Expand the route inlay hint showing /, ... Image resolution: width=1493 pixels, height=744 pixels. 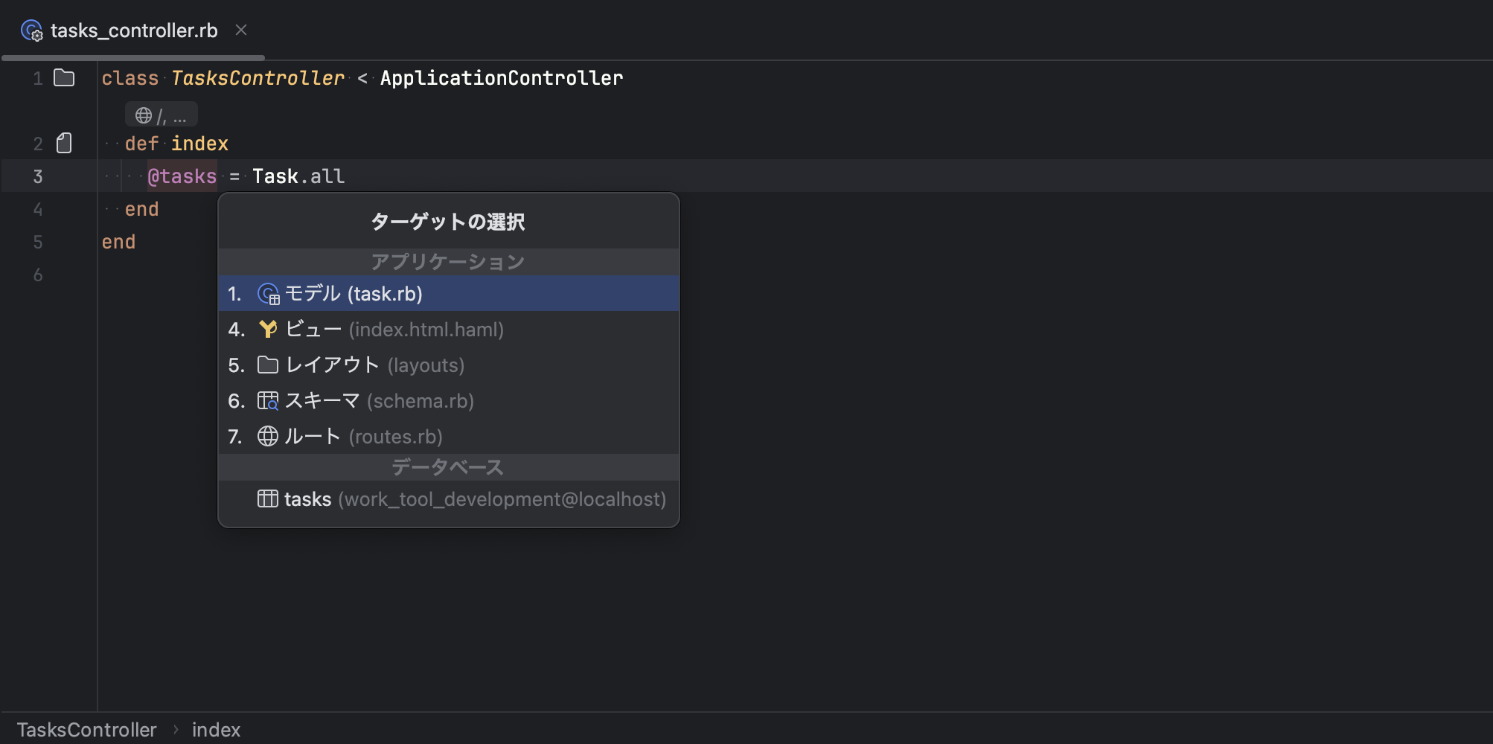160,114
